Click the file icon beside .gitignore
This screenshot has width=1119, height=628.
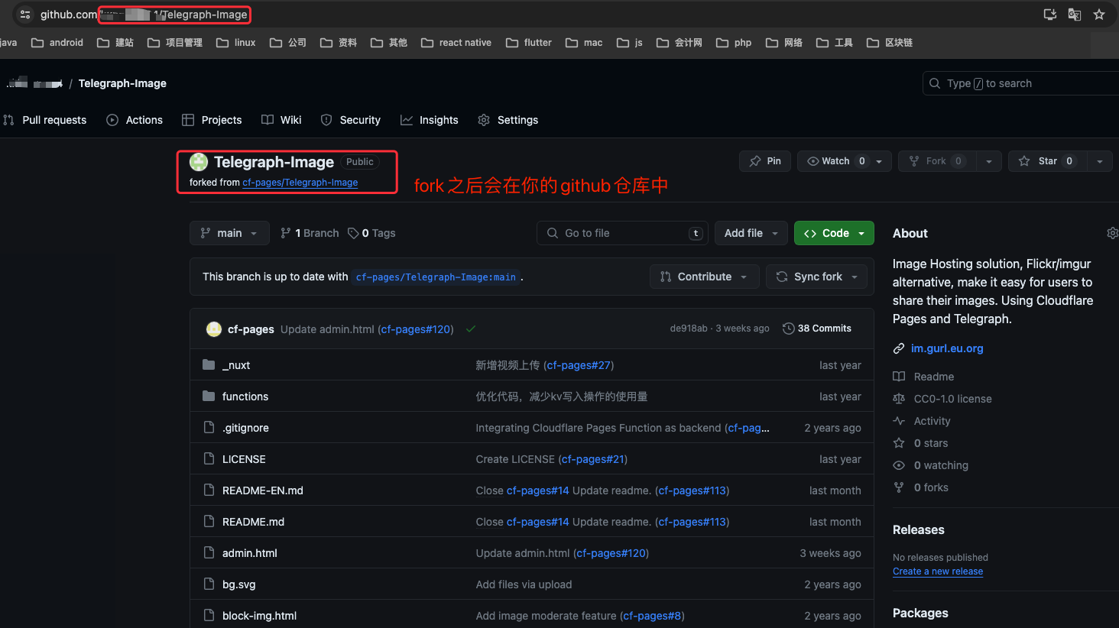coord(209,428)
